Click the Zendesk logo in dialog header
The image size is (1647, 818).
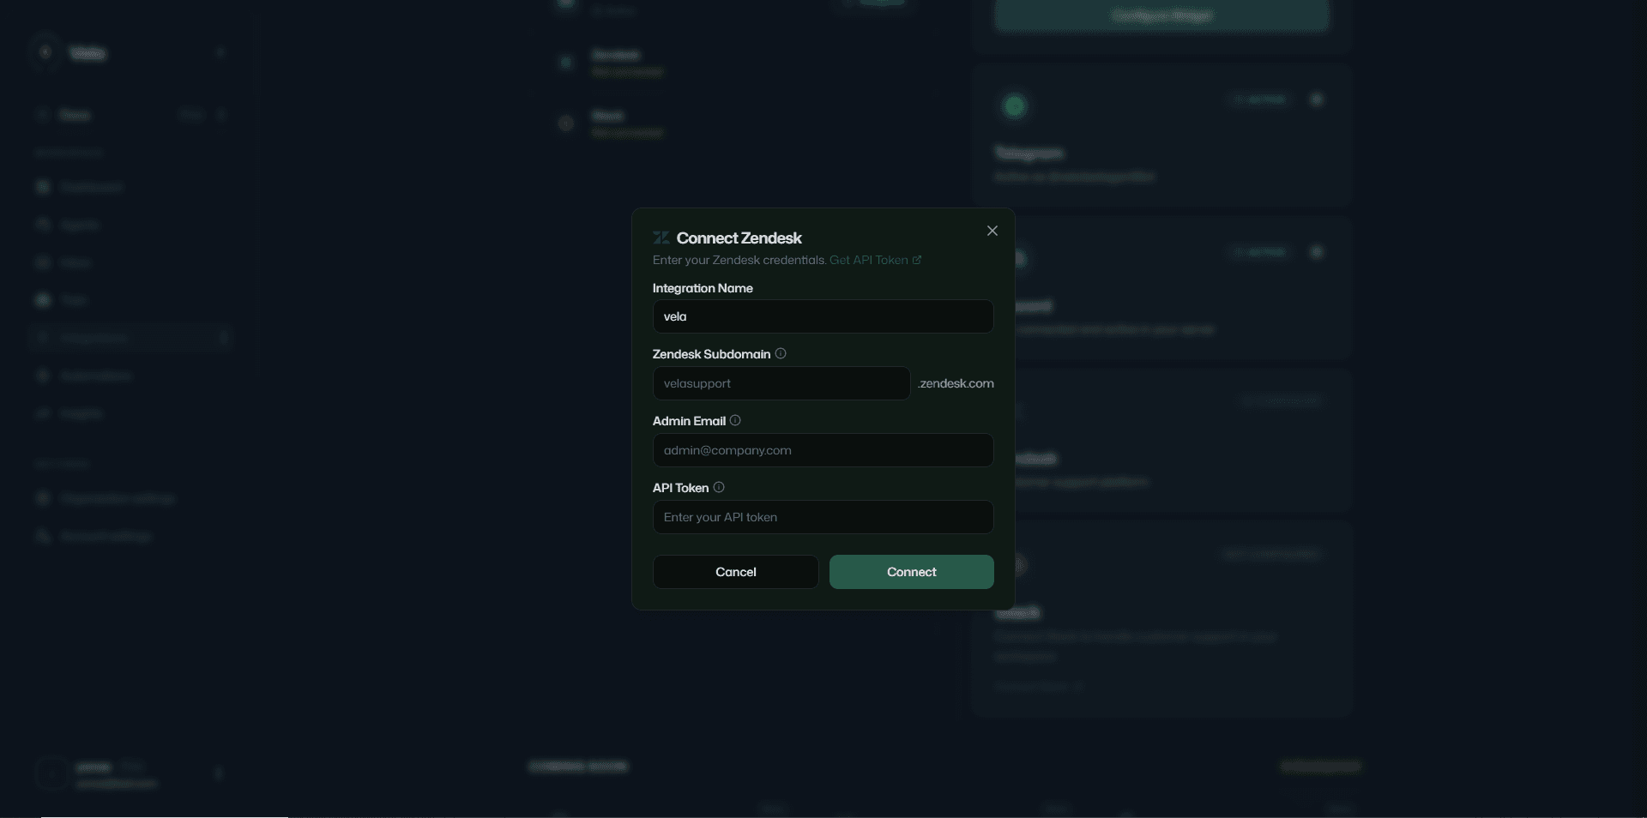pyautogui.click(x=661, y=238)
